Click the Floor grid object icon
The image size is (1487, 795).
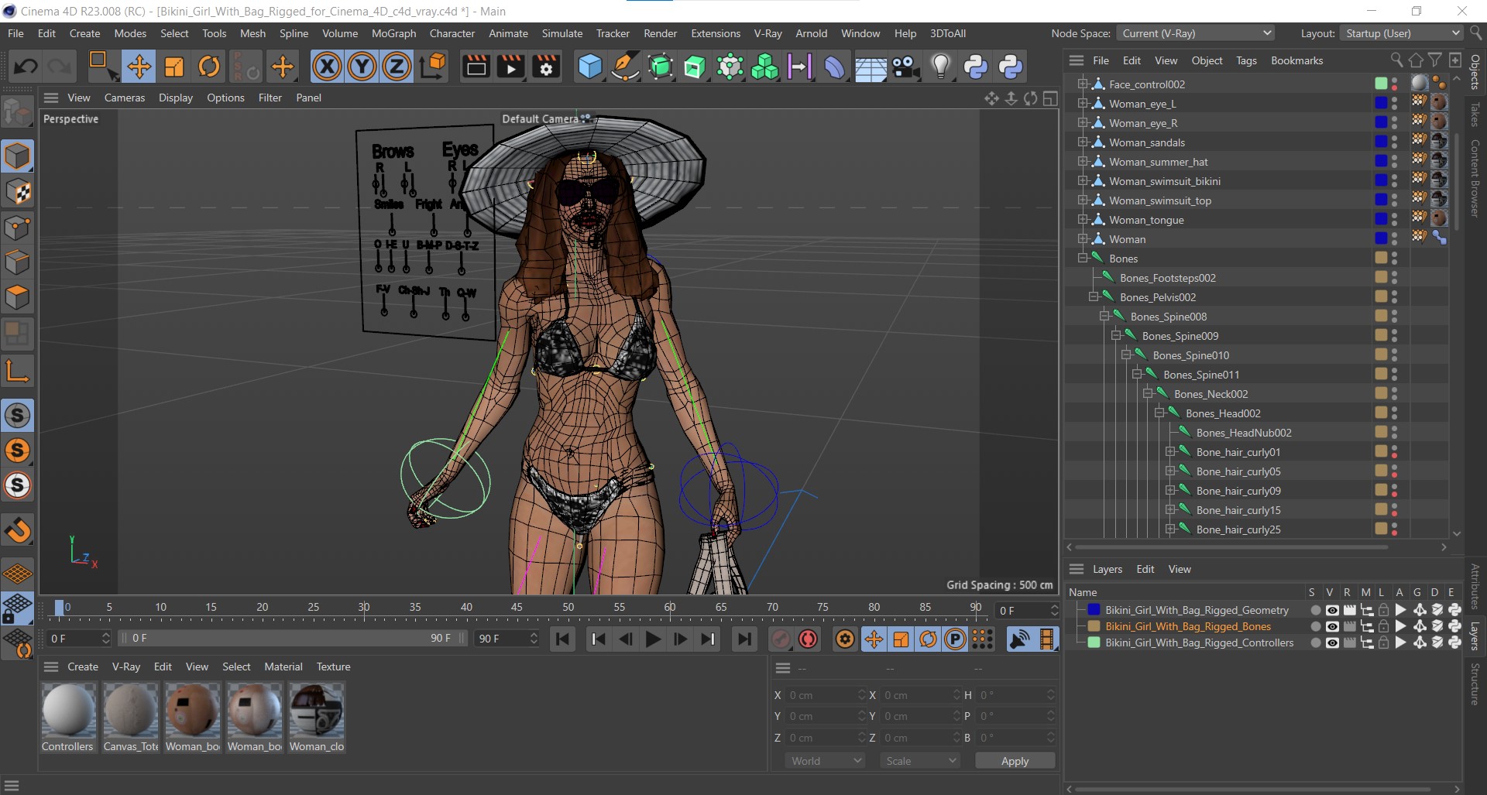coord(871,67)
